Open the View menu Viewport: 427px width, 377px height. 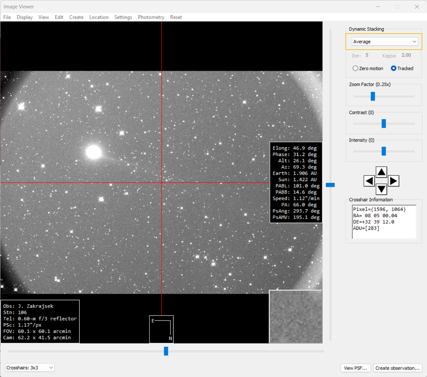[44, 17]
